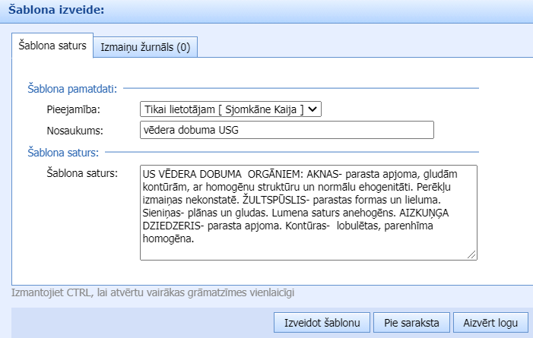The height and width of the screenshot is (338, 533).
Task: Select the Šablona saturs section heading
Action: [65, 153]
